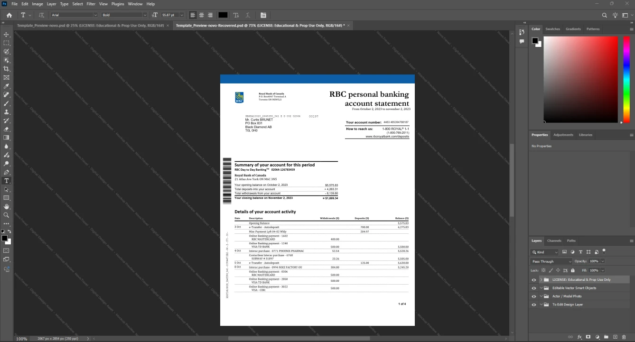Select the Frame tool
This screenshot has height=342, width=635.
(7, 77)
